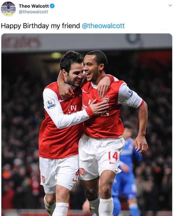Click the 'Fly' sponsor text on left shirt
Image resolution: width=176 pixels, height=216 pixels.
pos(72,108)
